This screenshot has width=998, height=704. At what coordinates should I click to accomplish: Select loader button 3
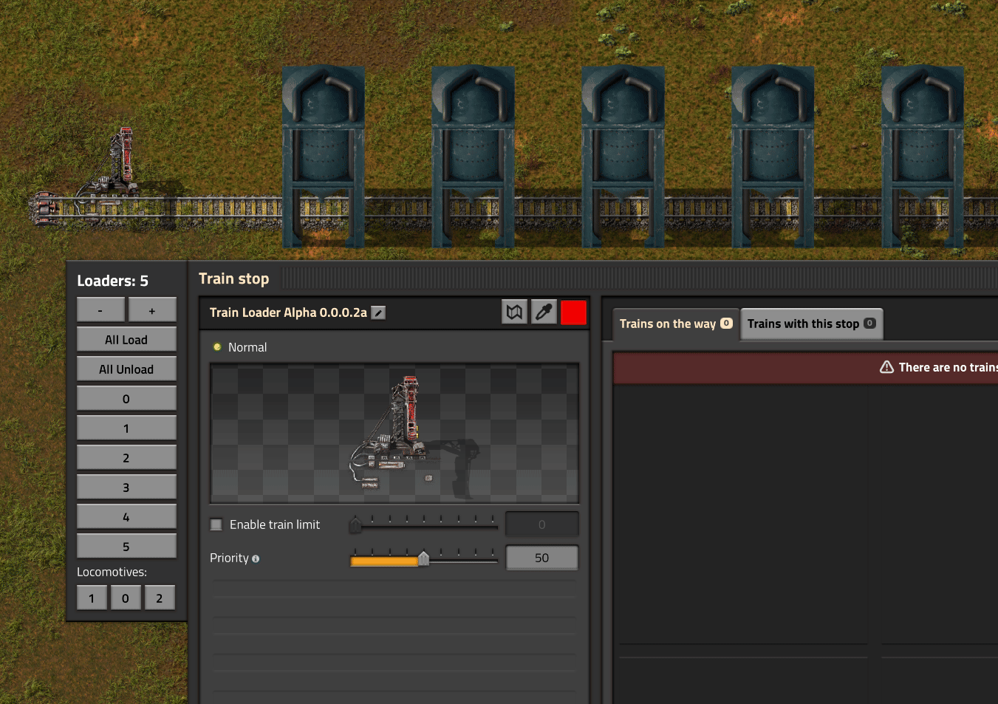pos(126,488)
